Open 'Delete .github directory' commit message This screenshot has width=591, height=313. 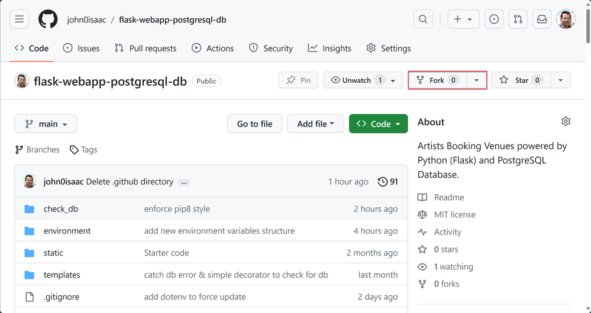130,182
